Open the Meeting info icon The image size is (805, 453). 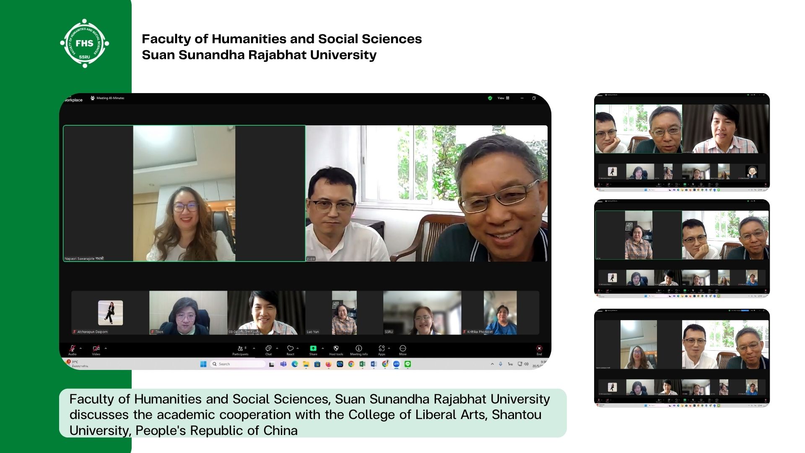(x=359, y=349)
